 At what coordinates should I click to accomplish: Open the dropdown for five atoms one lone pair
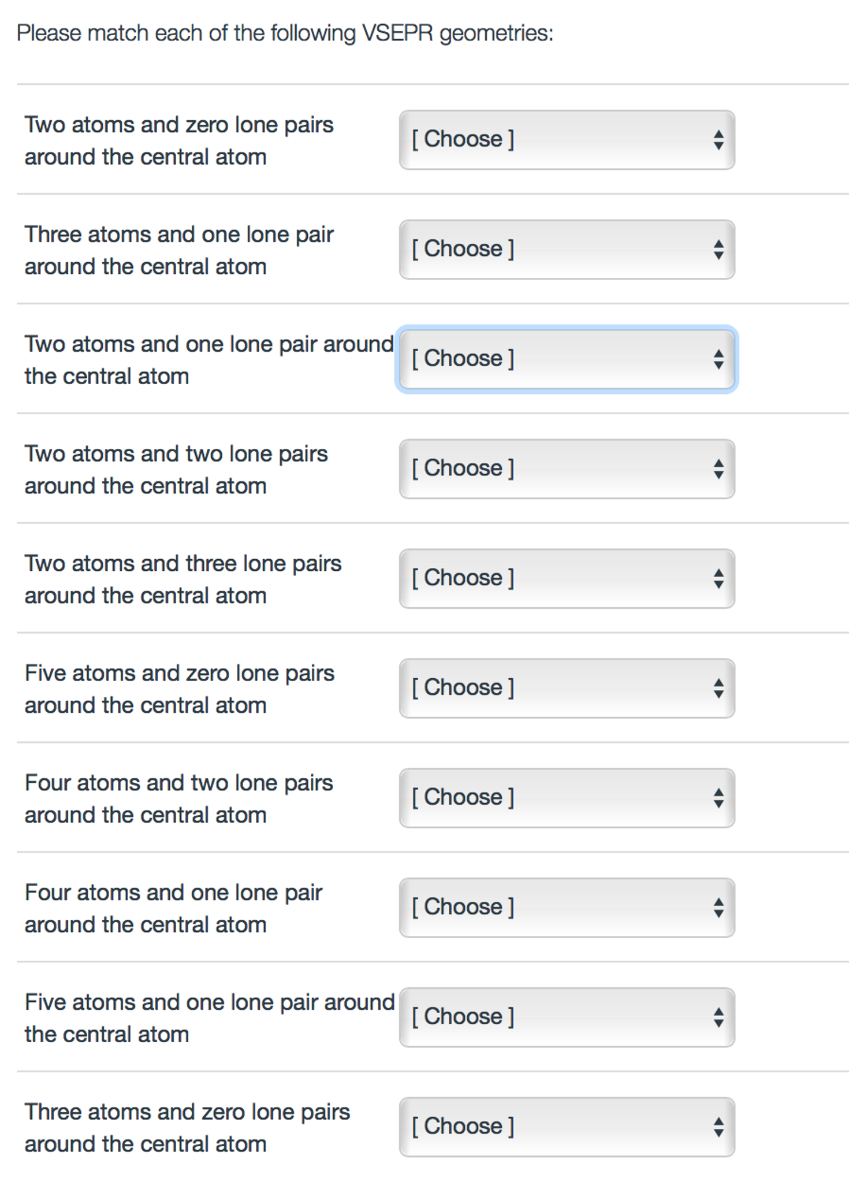coord(566,1017)
